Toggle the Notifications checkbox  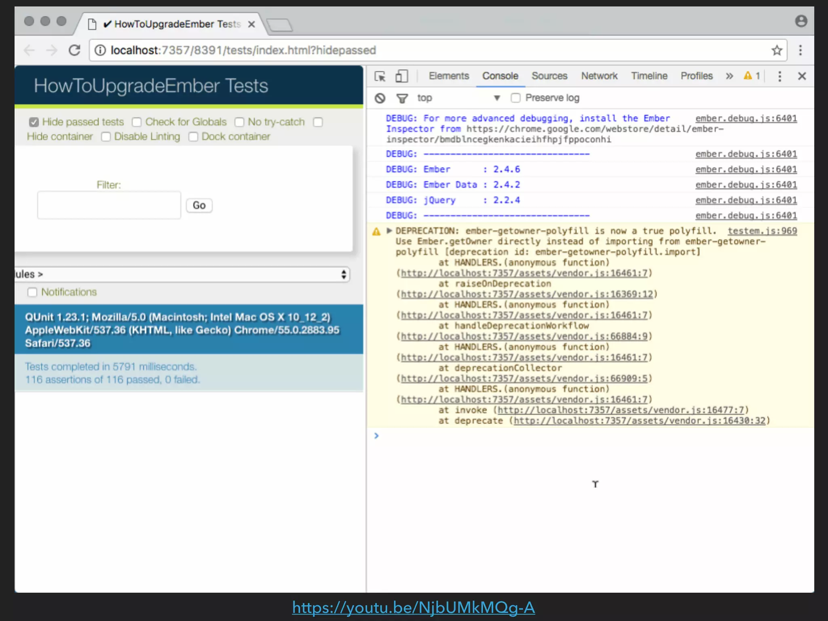(x=32, y=292)
